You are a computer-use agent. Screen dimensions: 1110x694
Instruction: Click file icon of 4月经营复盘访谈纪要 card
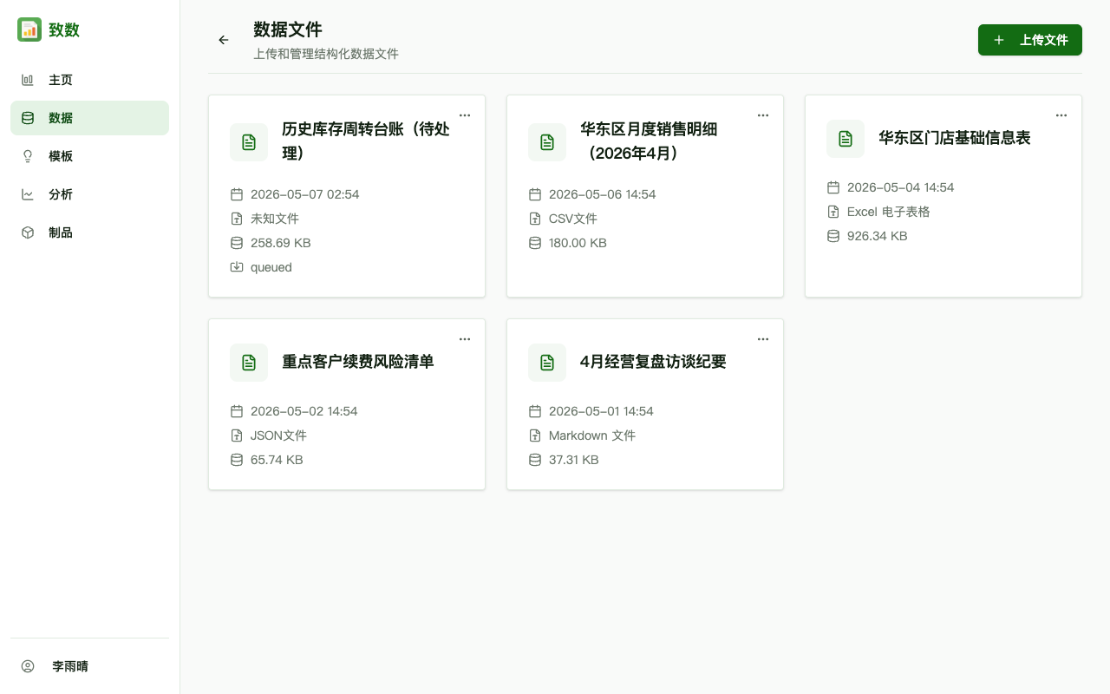coord(547,363)
